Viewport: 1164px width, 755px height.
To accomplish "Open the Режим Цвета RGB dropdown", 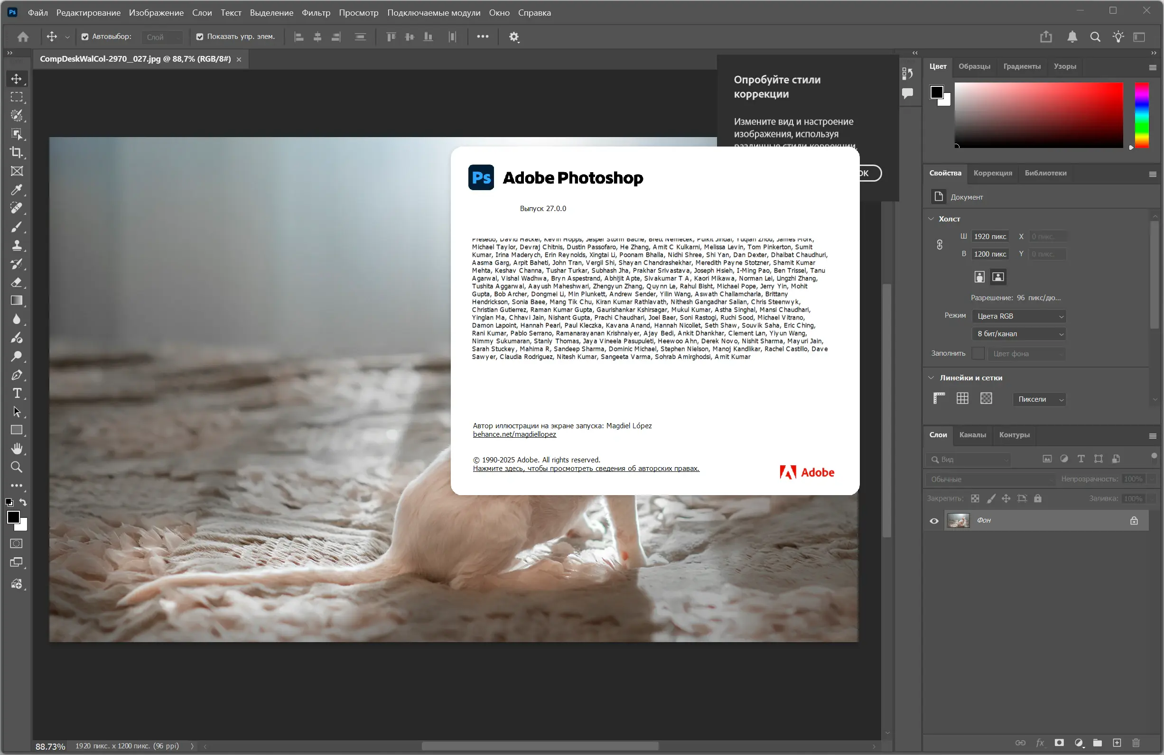I will 1019,316.
